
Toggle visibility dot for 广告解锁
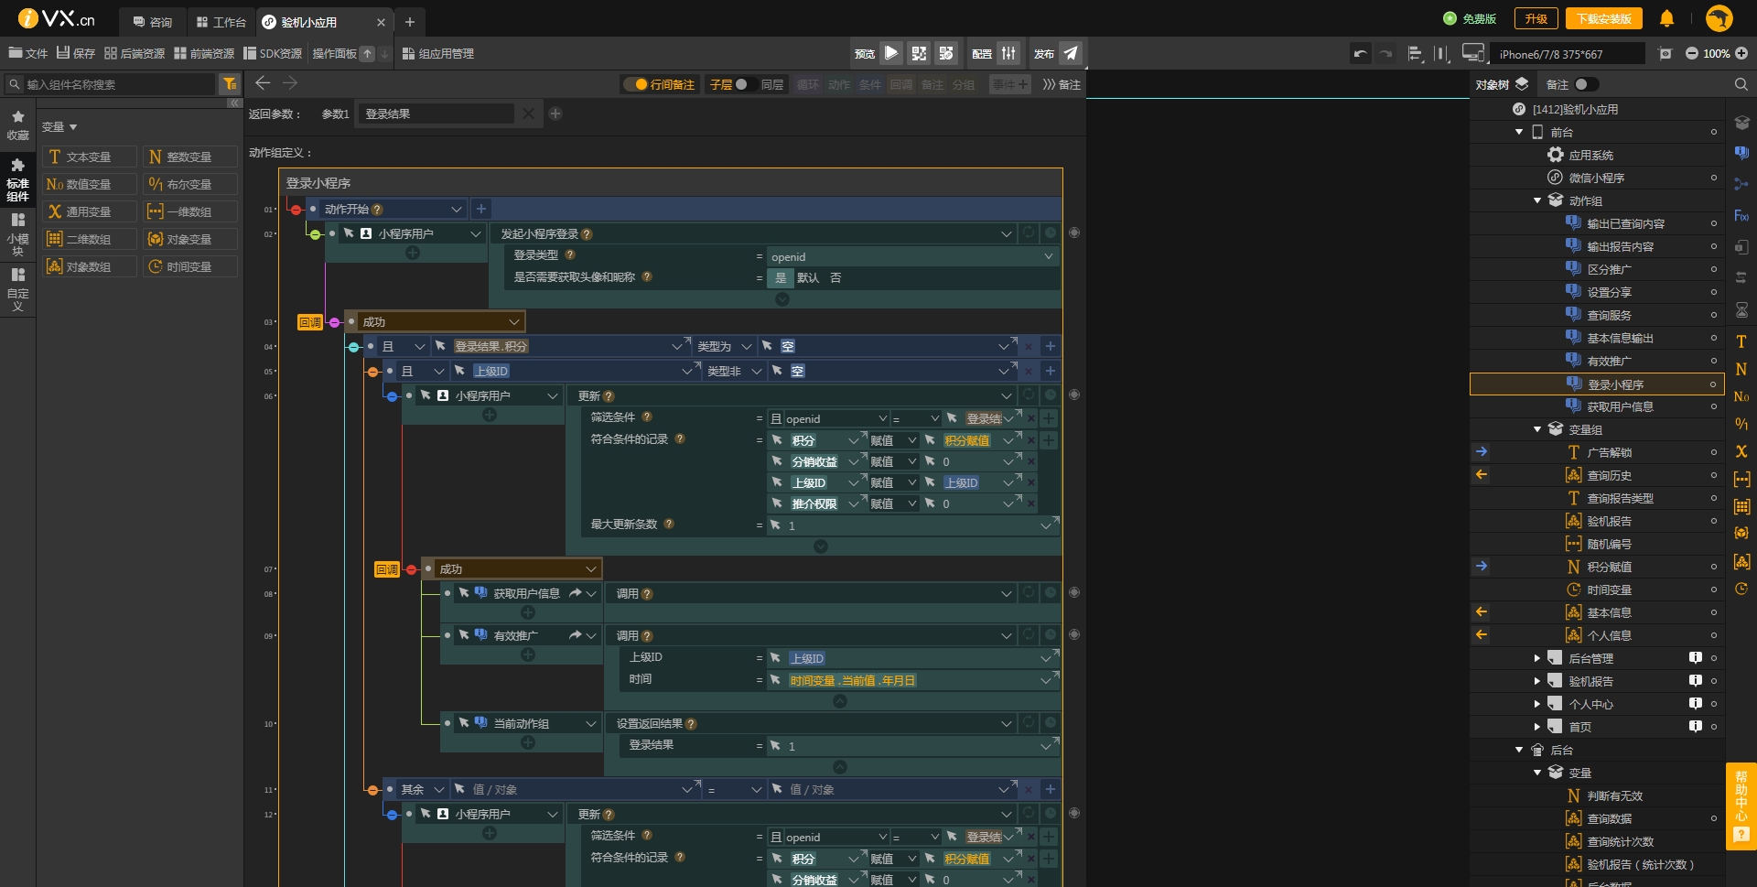(x=1714, y=452)
